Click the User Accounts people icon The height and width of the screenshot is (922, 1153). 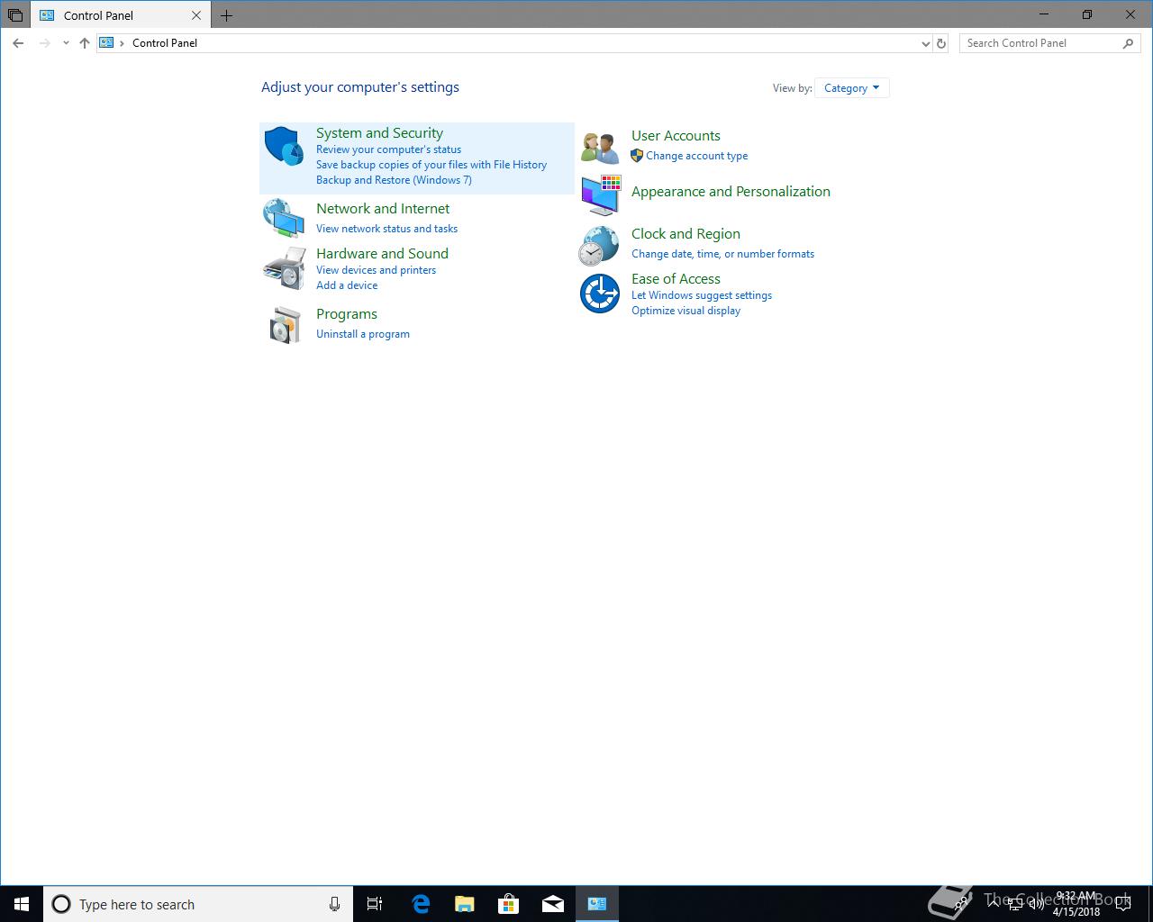pos(600,147)
